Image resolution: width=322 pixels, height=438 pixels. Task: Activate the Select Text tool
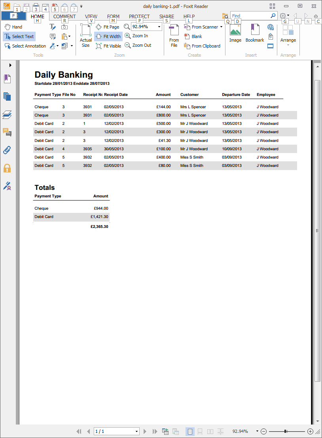(19, 36)
